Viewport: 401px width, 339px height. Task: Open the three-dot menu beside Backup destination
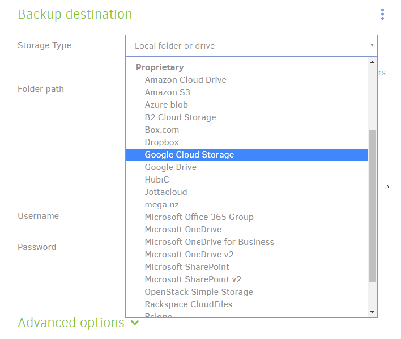coord(382,14)
